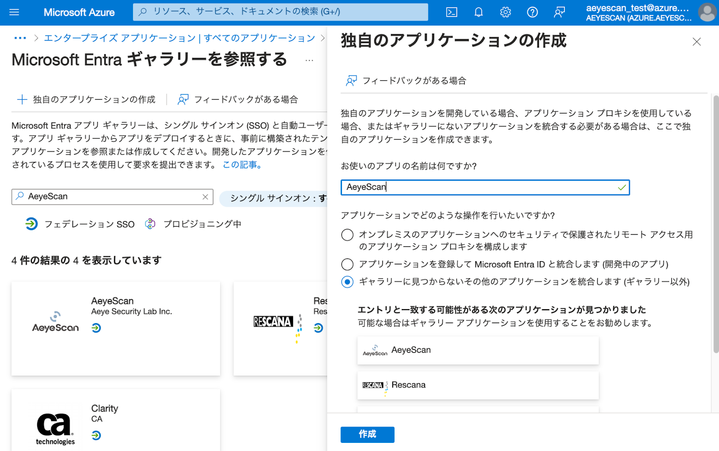
Task: Click the 作成 button
Action: click(368, 434)
